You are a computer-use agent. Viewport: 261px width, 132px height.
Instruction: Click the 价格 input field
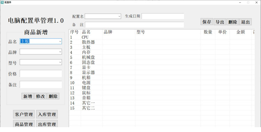(41, 73)
